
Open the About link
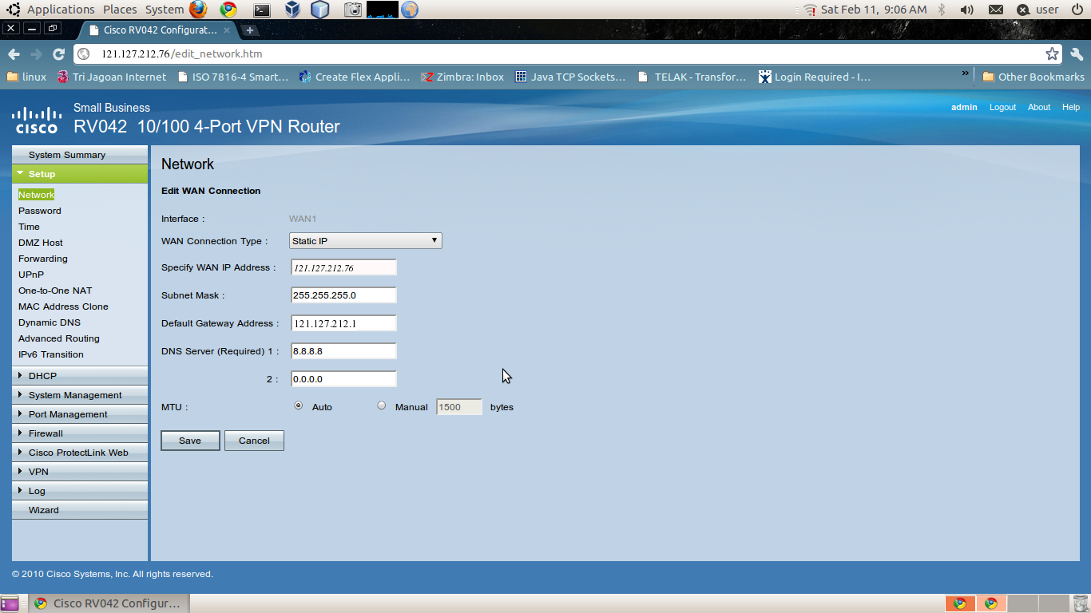(x=1039, y=107)
